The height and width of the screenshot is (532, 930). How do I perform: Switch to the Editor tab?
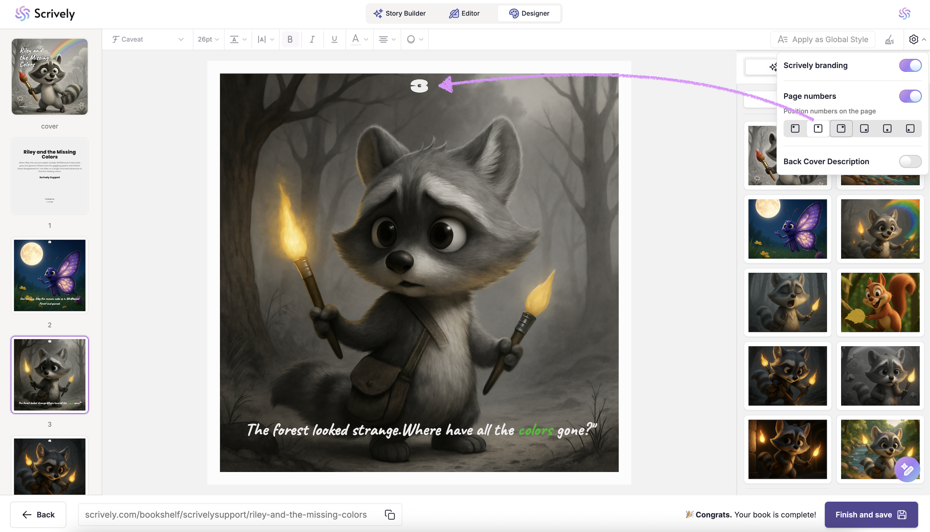464,14
